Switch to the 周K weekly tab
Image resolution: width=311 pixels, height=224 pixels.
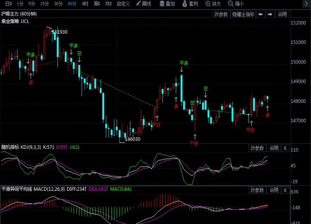pyautogui.click(x=97, y=3)
